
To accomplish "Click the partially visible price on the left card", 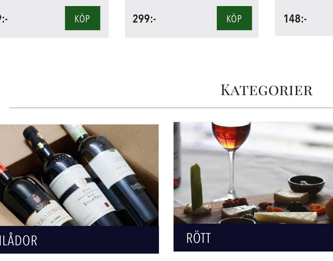I will tap(4, 19).
